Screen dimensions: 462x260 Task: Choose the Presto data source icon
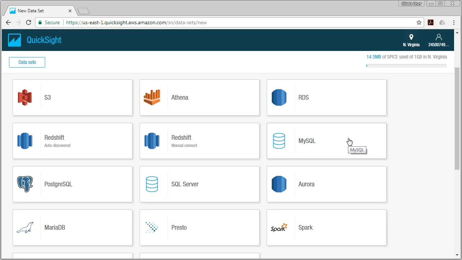(152, 227)
